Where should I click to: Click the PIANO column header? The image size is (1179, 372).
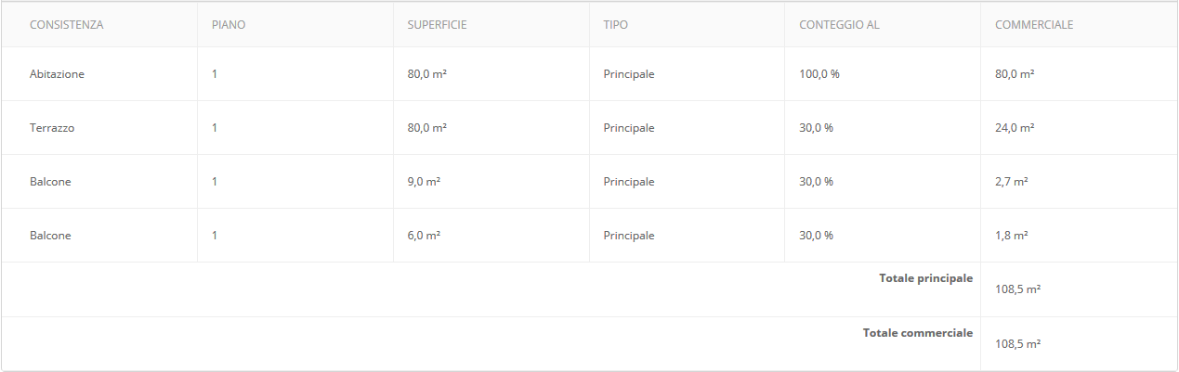pyautogui.click(x=229, y=25)
